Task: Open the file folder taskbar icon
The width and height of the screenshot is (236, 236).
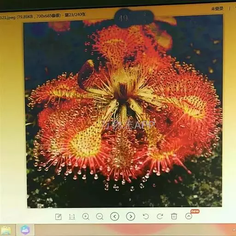Action: tap(6, 230)
